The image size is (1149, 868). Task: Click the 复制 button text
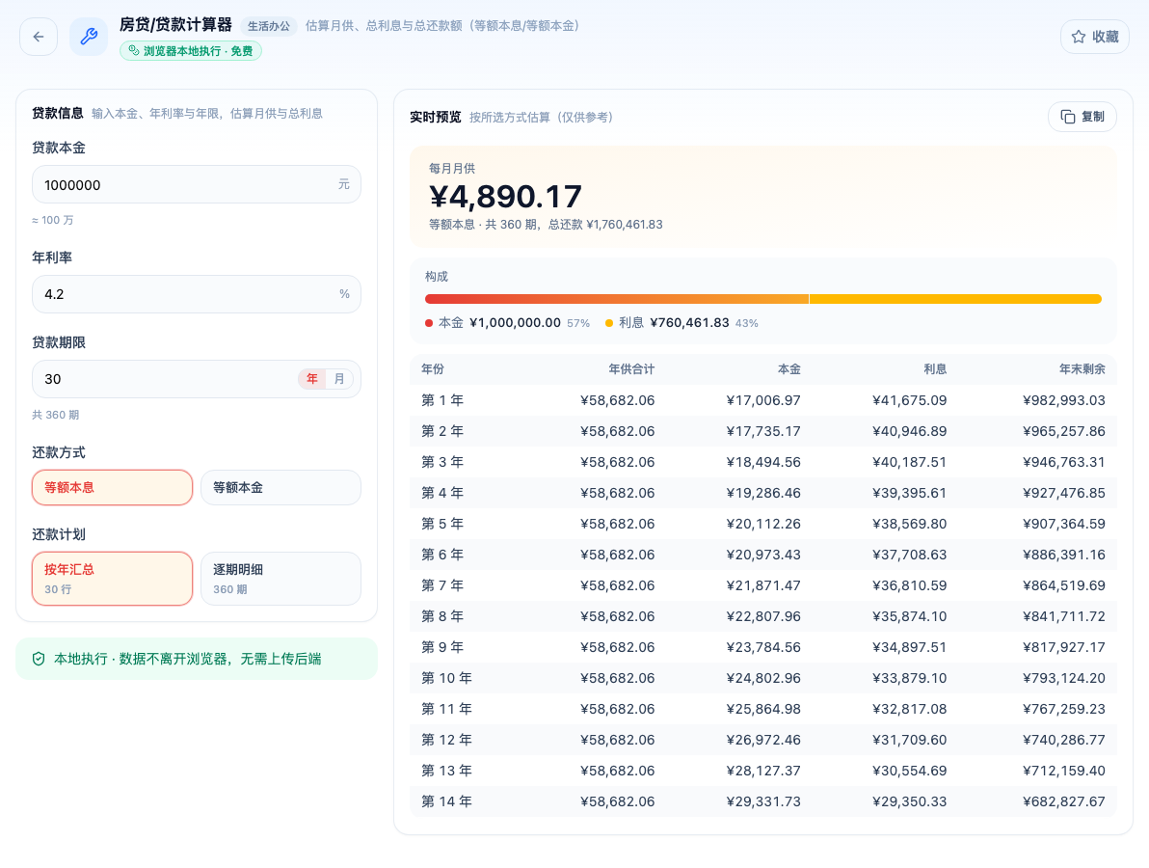1092,117
